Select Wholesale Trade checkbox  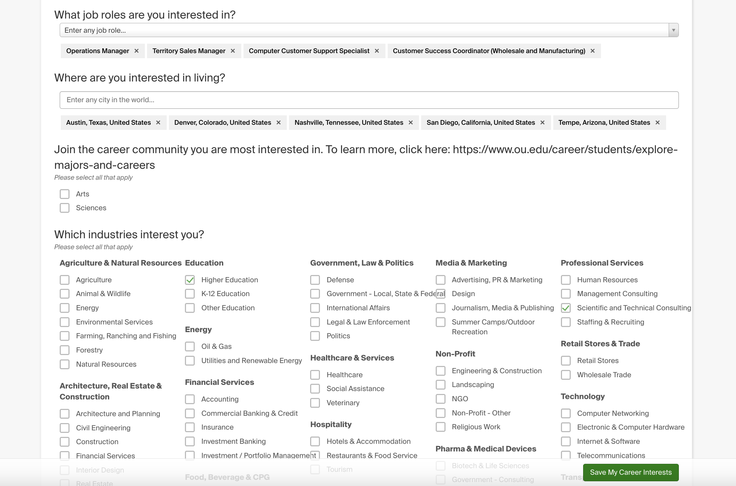point(566,375)
